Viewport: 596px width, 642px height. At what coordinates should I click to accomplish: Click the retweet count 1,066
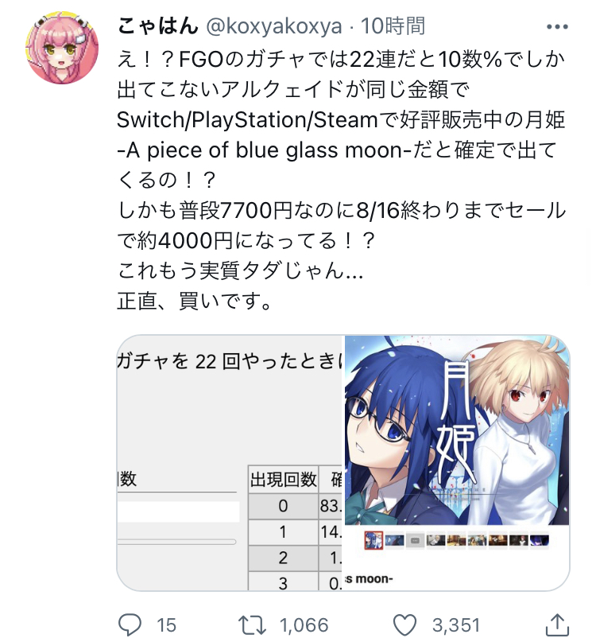(304, 625)
